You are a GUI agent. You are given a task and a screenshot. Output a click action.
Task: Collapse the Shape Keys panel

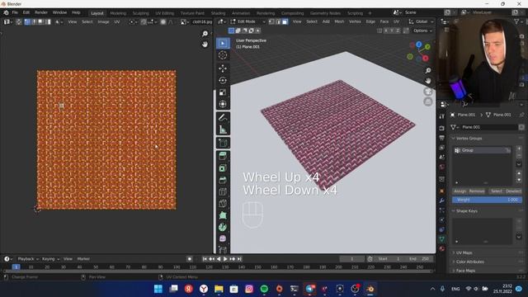click(x=466, y=211)
